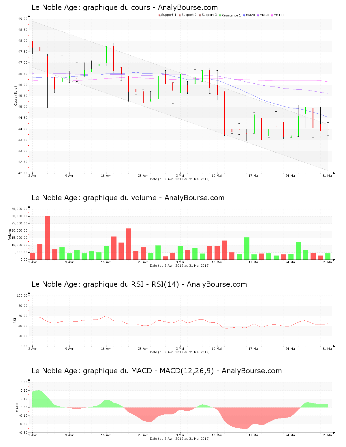Click the 49.00 price axis value
The height and width of the screenshot is (447, 346).
(x=23, y=19)
